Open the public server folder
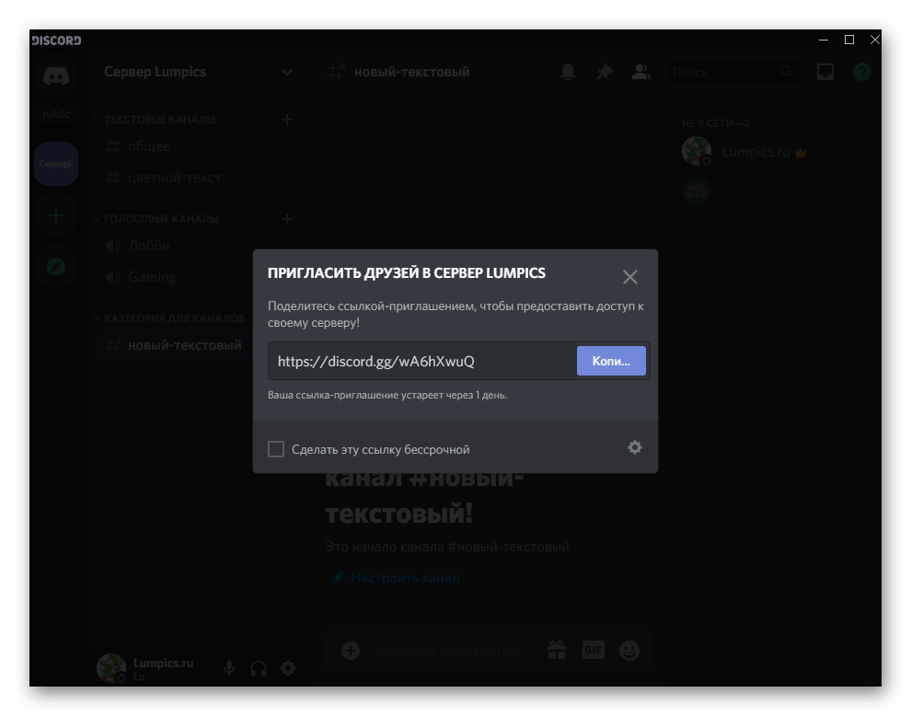The image size is (911, 716). click(x=56, y=114)
